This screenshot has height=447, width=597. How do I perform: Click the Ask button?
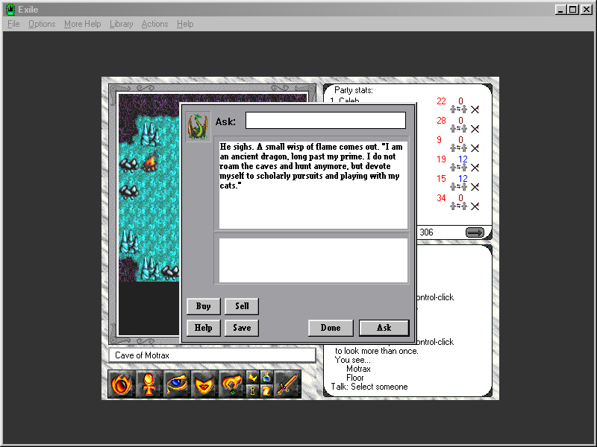(x=384, y=328)
